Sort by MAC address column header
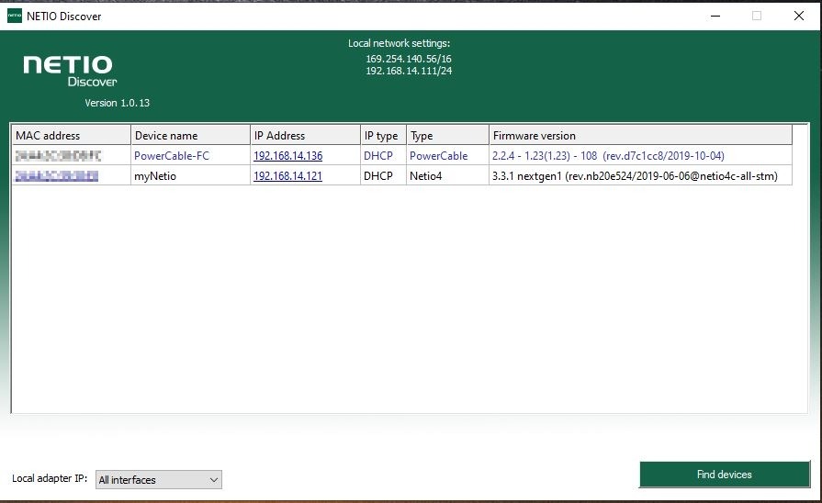The height and width of the screenshot is (503, 822). pyautogui.click(x=72, y=135)
